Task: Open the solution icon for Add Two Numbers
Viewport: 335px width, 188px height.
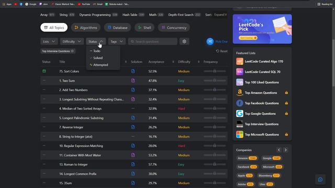Action: pyautogui.click(x=133, y=90)
